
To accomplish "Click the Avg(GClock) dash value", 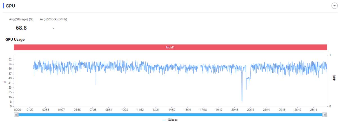I will pos(54,28).
